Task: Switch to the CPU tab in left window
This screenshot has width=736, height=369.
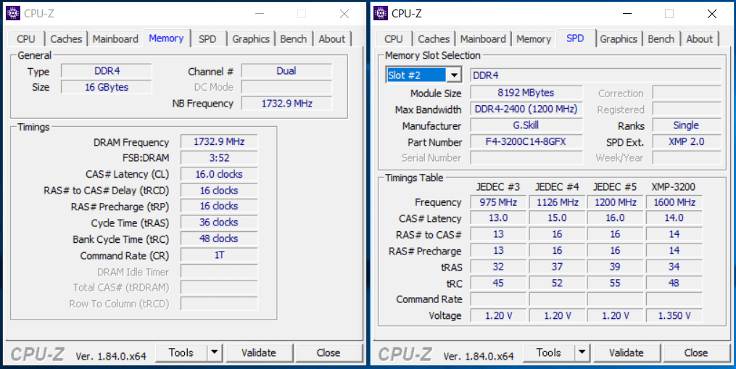Action: click(x=26, y=39)
